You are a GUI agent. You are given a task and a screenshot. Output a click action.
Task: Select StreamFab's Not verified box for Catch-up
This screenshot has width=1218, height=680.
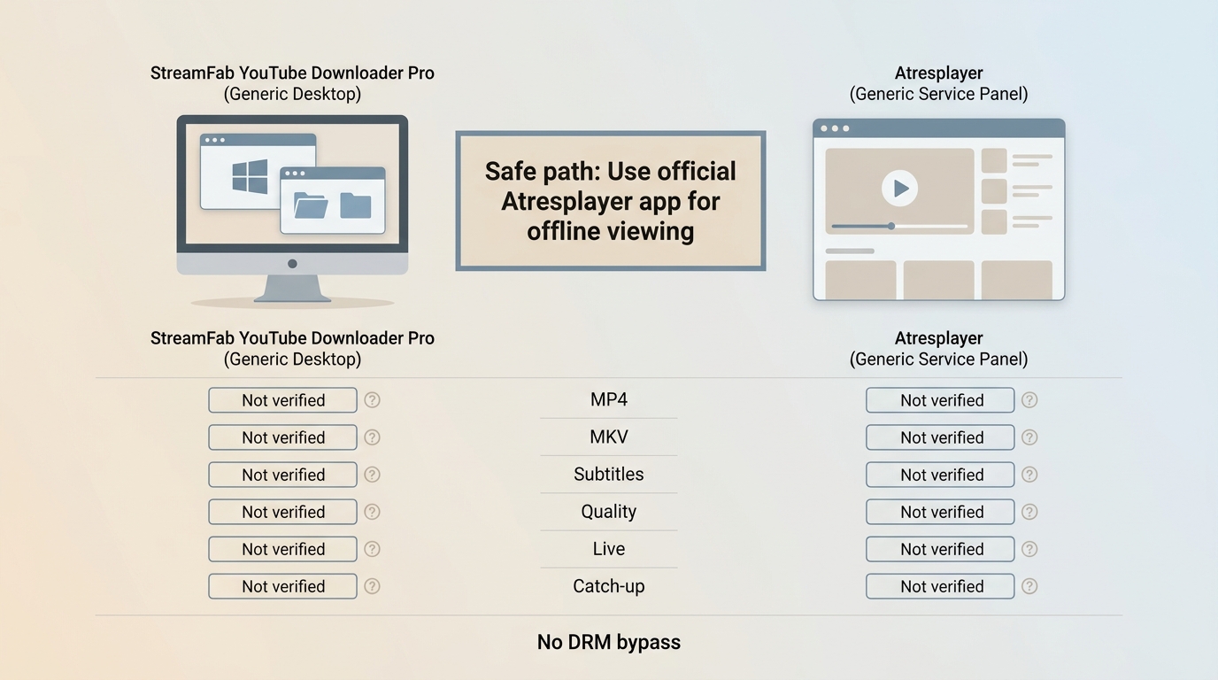(283, 586)
